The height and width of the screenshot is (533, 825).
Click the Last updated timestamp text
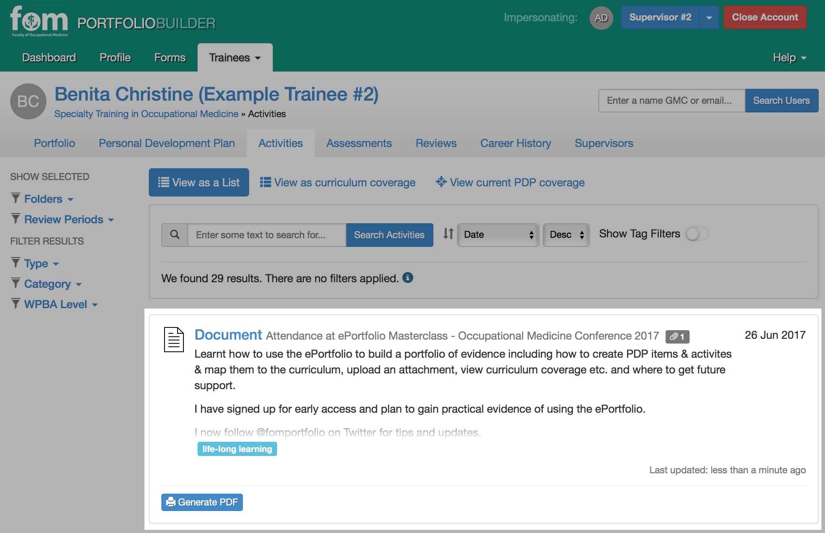(727, 470)
